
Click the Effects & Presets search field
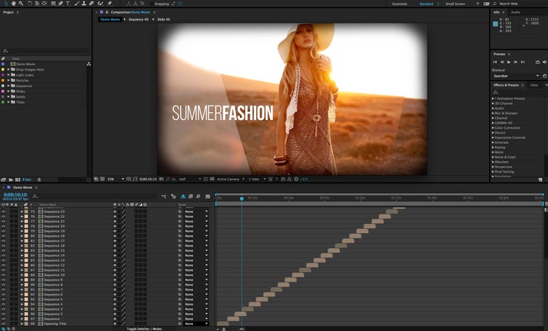(519, 93)
